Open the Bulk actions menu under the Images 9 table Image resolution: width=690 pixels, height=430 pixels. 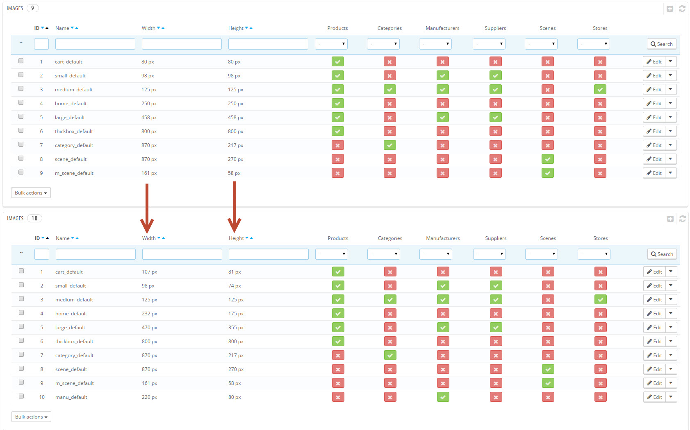[31, 192]
